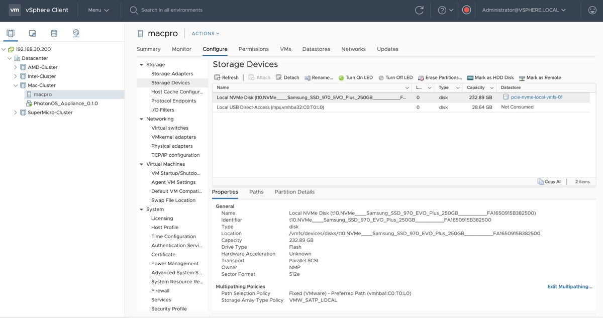Open the Name column filter dropdown
The image size is (603, 318).
(406, 87)
